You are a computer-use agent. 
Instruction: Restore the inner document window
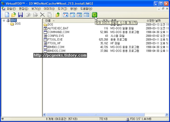tap(163, 9)
